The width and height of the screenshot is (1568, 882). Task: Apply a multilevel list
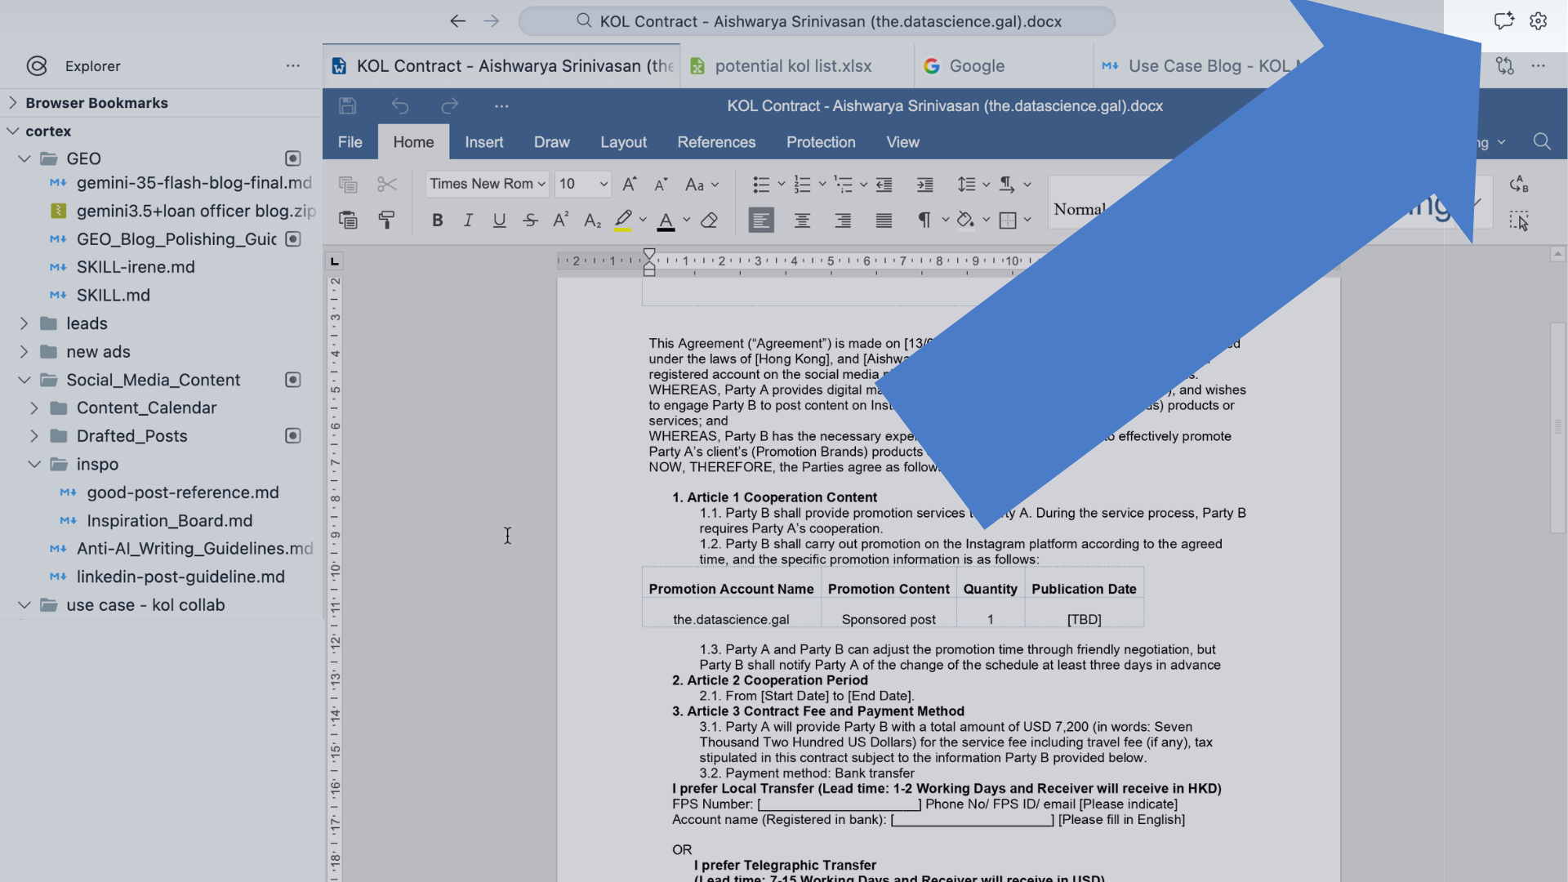pyautogui.click(x=843, y=185)
